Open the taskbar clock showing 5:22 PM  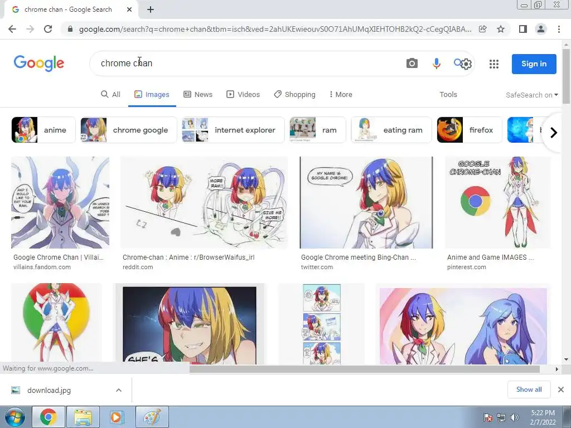[543, 417]
